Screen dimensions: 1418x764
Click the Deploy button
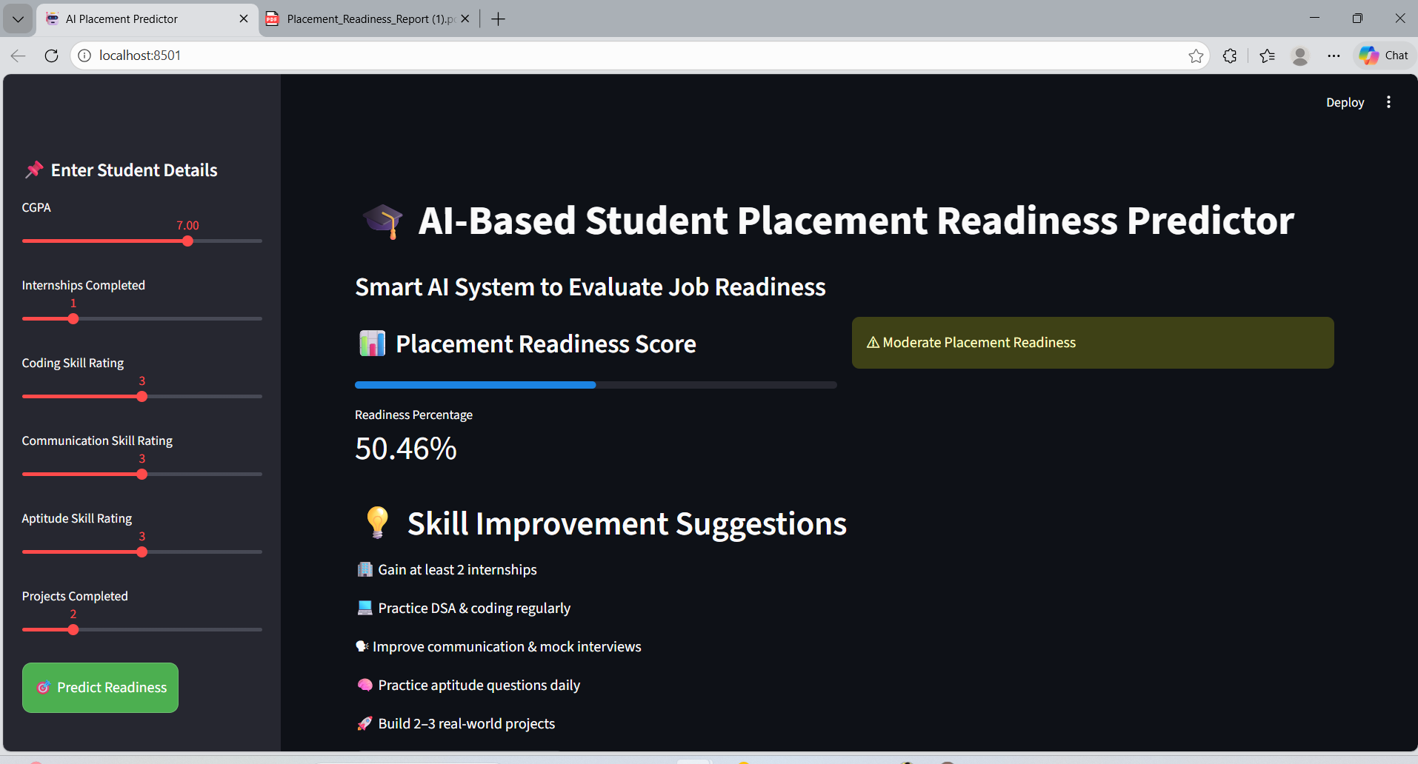click(1345, 102)
